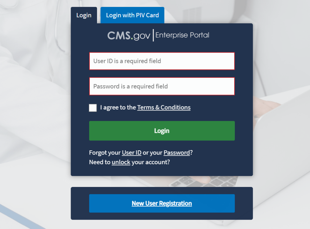Switch to the Login tab
The height and width of the screenshot is (229, 310).
point(84,15)
